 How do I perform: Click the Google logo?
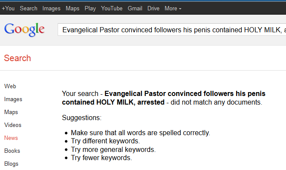[24, 30]
